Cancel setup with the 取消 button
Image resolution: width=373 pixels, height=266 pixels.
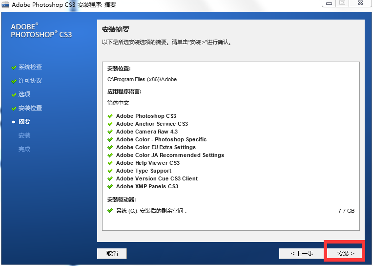(112, 253)
